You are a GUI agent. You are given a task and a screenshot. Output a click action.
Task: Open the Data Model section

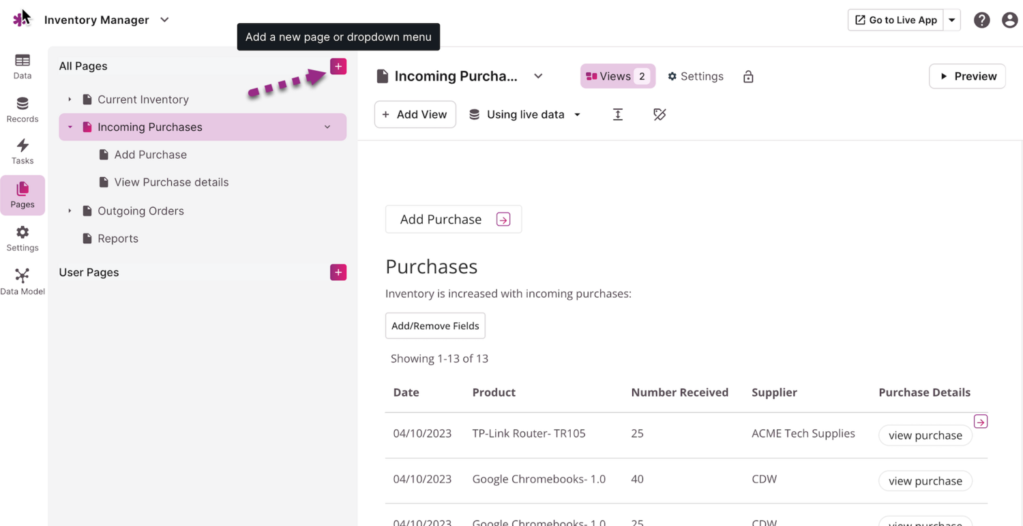point(23,281)
